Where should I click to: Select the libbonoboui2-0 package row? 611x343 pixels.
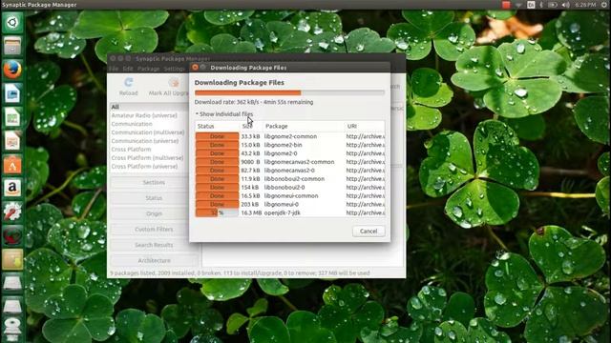290,188
